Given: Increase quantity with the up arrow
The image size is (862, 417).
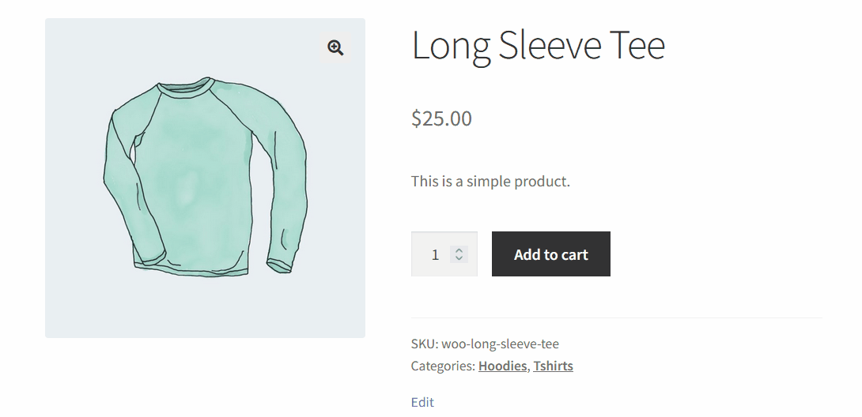Looking at the screenshot, I should click(x=459, y=250).
